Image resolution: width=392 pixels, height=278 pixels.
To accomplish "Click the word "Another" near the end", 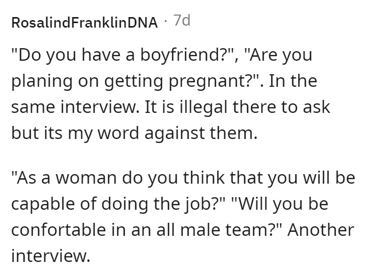I will pos(321,230).
